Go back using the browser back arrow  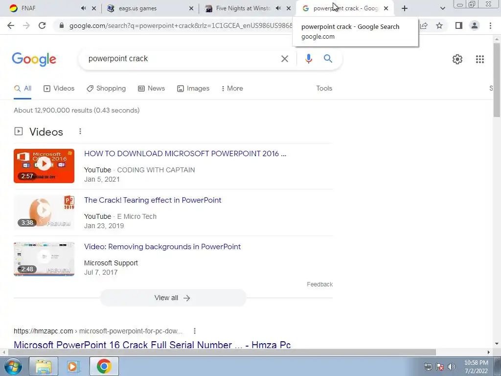click(x=11, y=25)
